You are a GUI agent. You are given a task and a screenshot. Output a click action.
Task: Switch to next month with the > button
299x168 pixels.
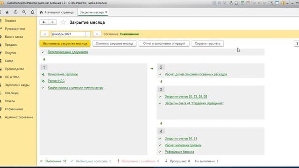[97, 34]
